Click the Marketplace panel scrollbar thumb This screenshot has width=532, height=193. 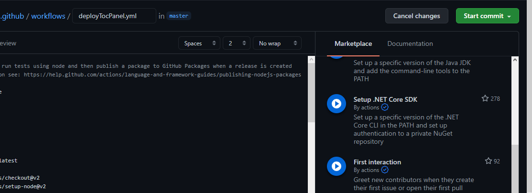(x=515, y=169)
